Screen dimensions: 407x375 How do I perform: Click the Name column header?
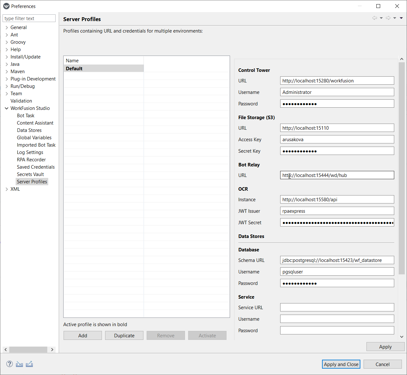point(104,60)
